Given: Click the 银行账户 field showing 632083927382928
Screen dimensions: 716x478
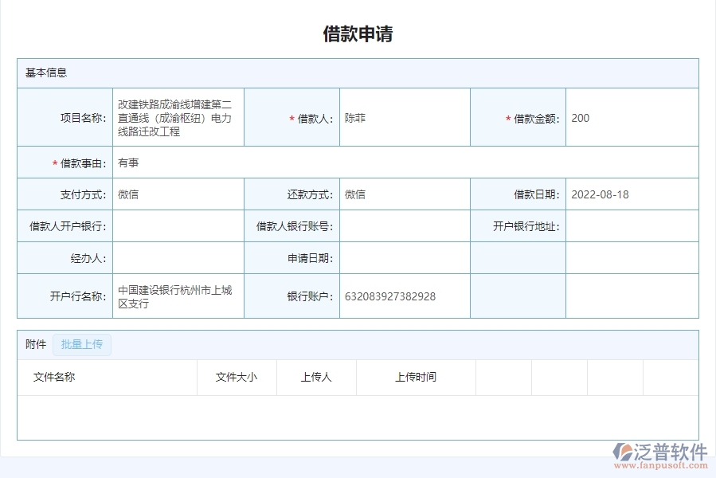Looking at the screenshot, I should 405,296.
